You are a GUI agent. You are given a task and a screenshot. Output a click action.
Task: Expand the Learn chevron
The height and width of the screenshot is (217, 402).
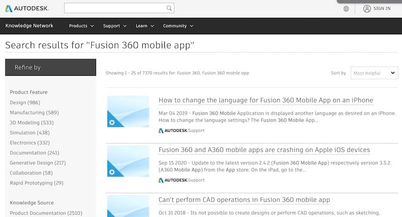click(152, 26)
